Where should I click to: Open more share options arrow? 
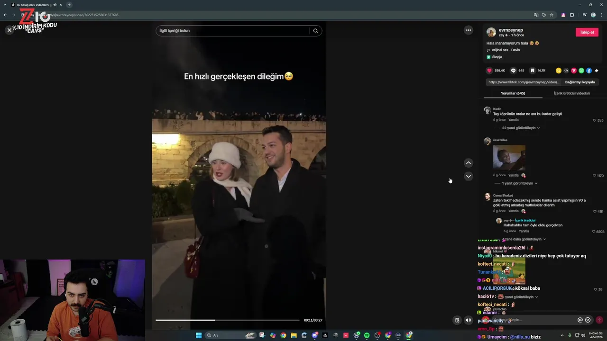[597, 71]
